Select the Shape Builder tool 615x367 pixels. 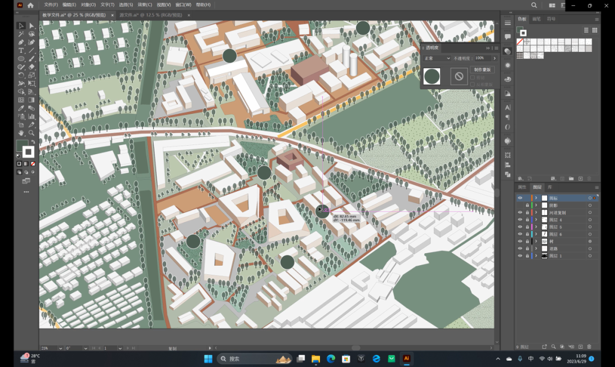pyautogui.click(x=21, y=92)
